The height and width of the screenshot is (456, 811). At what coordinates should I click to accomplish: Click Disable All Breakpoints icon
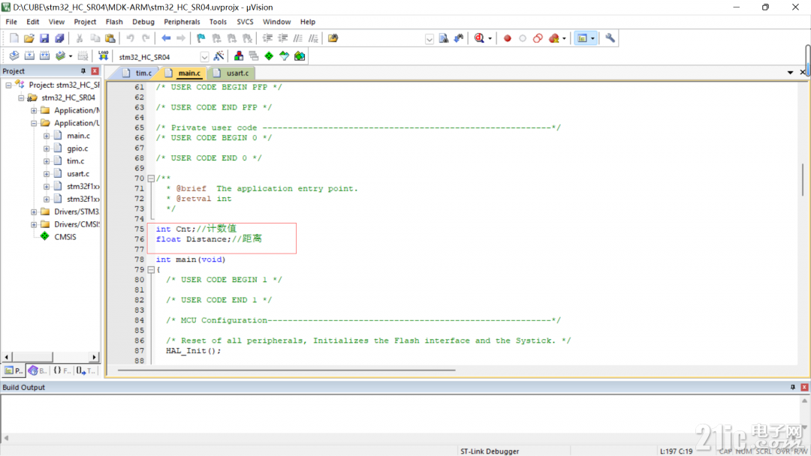click(x=538, y=38)
